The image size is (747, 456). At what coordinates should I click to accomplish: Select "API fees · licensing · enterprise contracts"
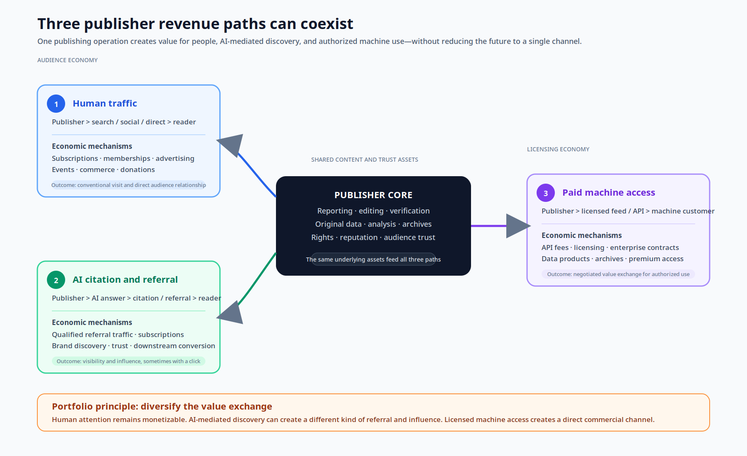610,247
